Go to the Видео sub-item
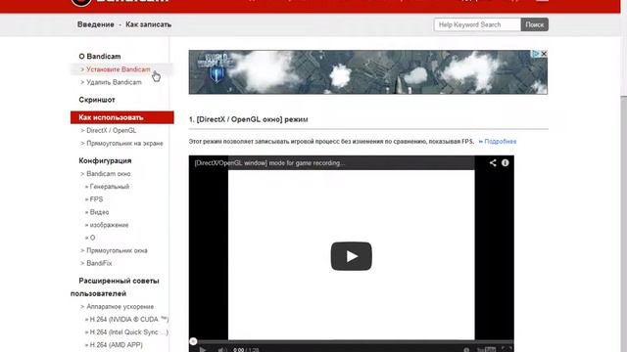The image size is (627, 352). click(99, 212)
